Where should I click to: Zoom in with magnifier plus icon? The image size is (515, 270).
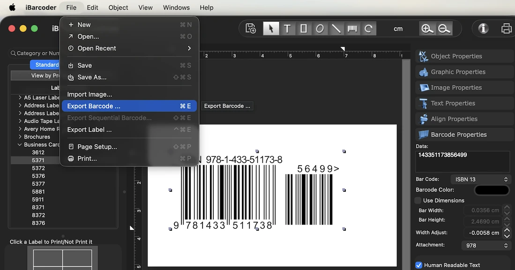tap(427, 29)
